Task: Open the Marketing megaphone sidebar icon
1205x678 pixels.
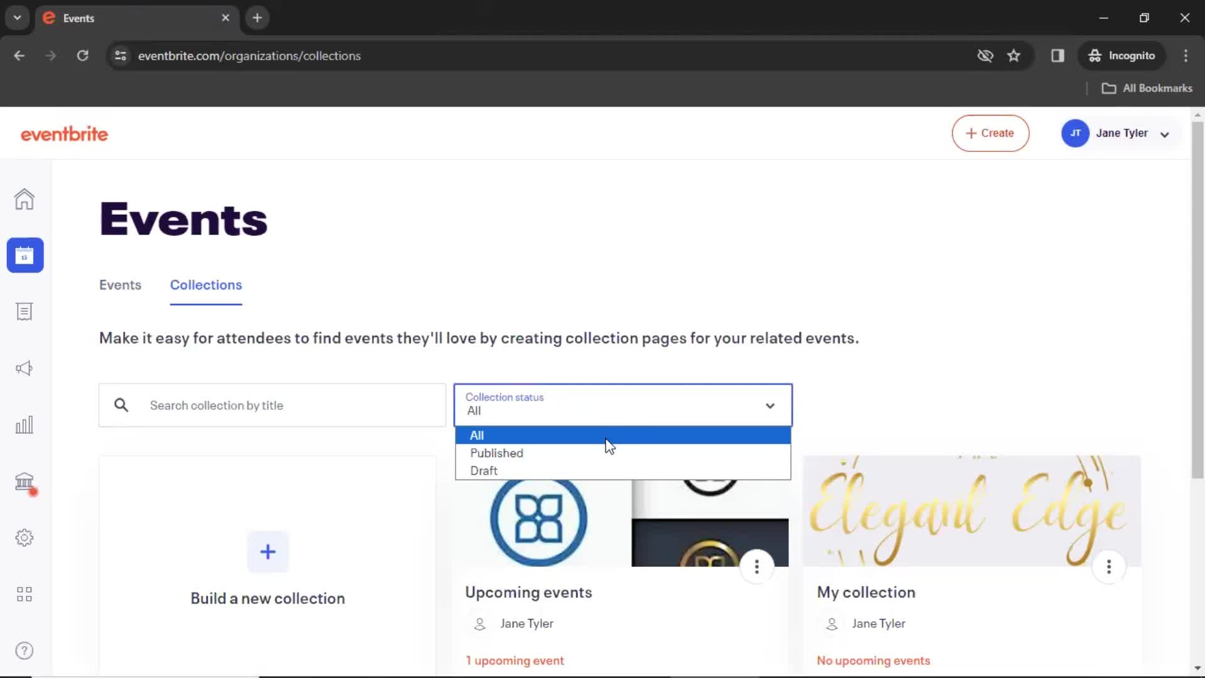Action: click(x=24, y=369)
